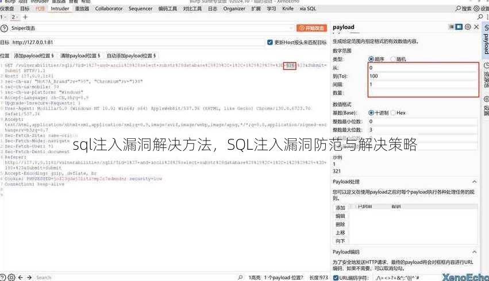Click the target field http://127.0.0.1:81
The height and width of the screenshot is (281, 489).
(x=138, y=42)
